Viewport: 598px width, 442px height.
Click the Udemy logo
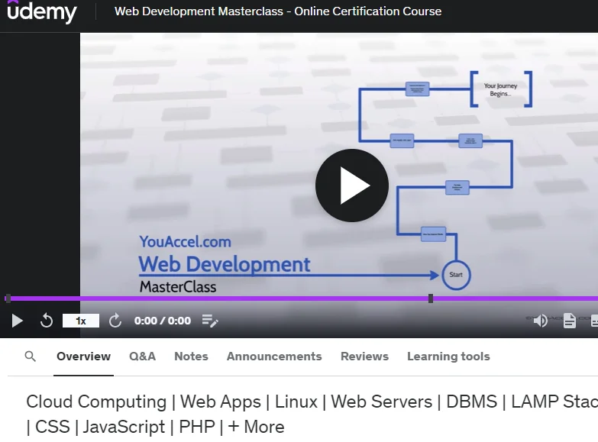(42, 11)
